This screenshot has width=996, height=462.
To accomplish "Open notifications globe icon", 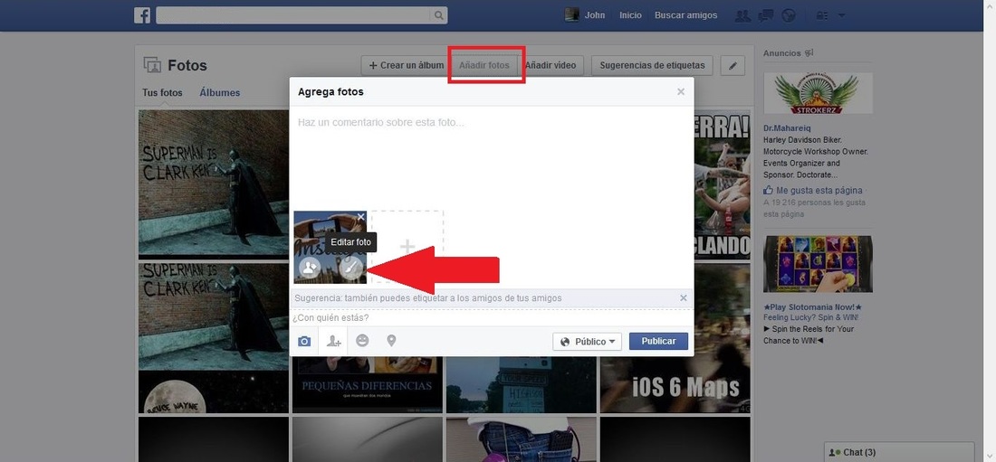I will [789, 16].
